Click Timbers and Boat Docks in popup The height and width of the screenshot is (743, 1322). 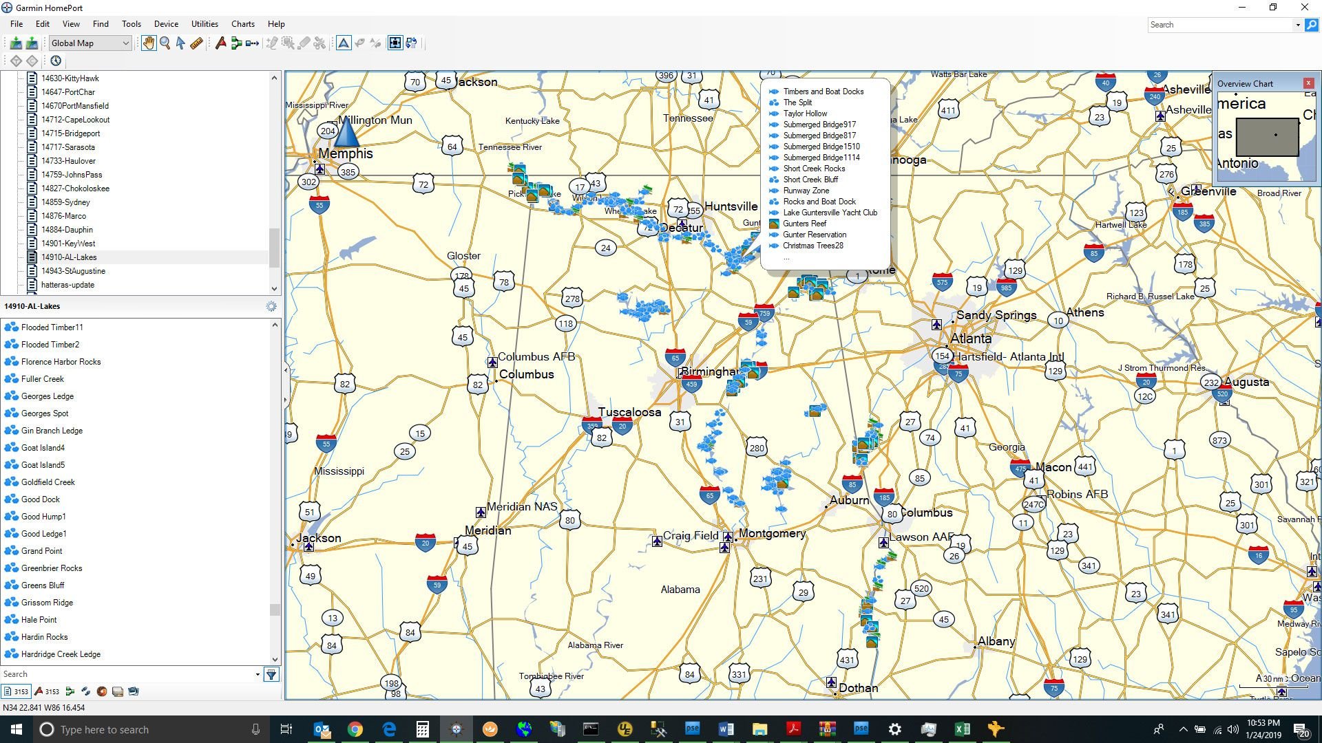(823, 91)
